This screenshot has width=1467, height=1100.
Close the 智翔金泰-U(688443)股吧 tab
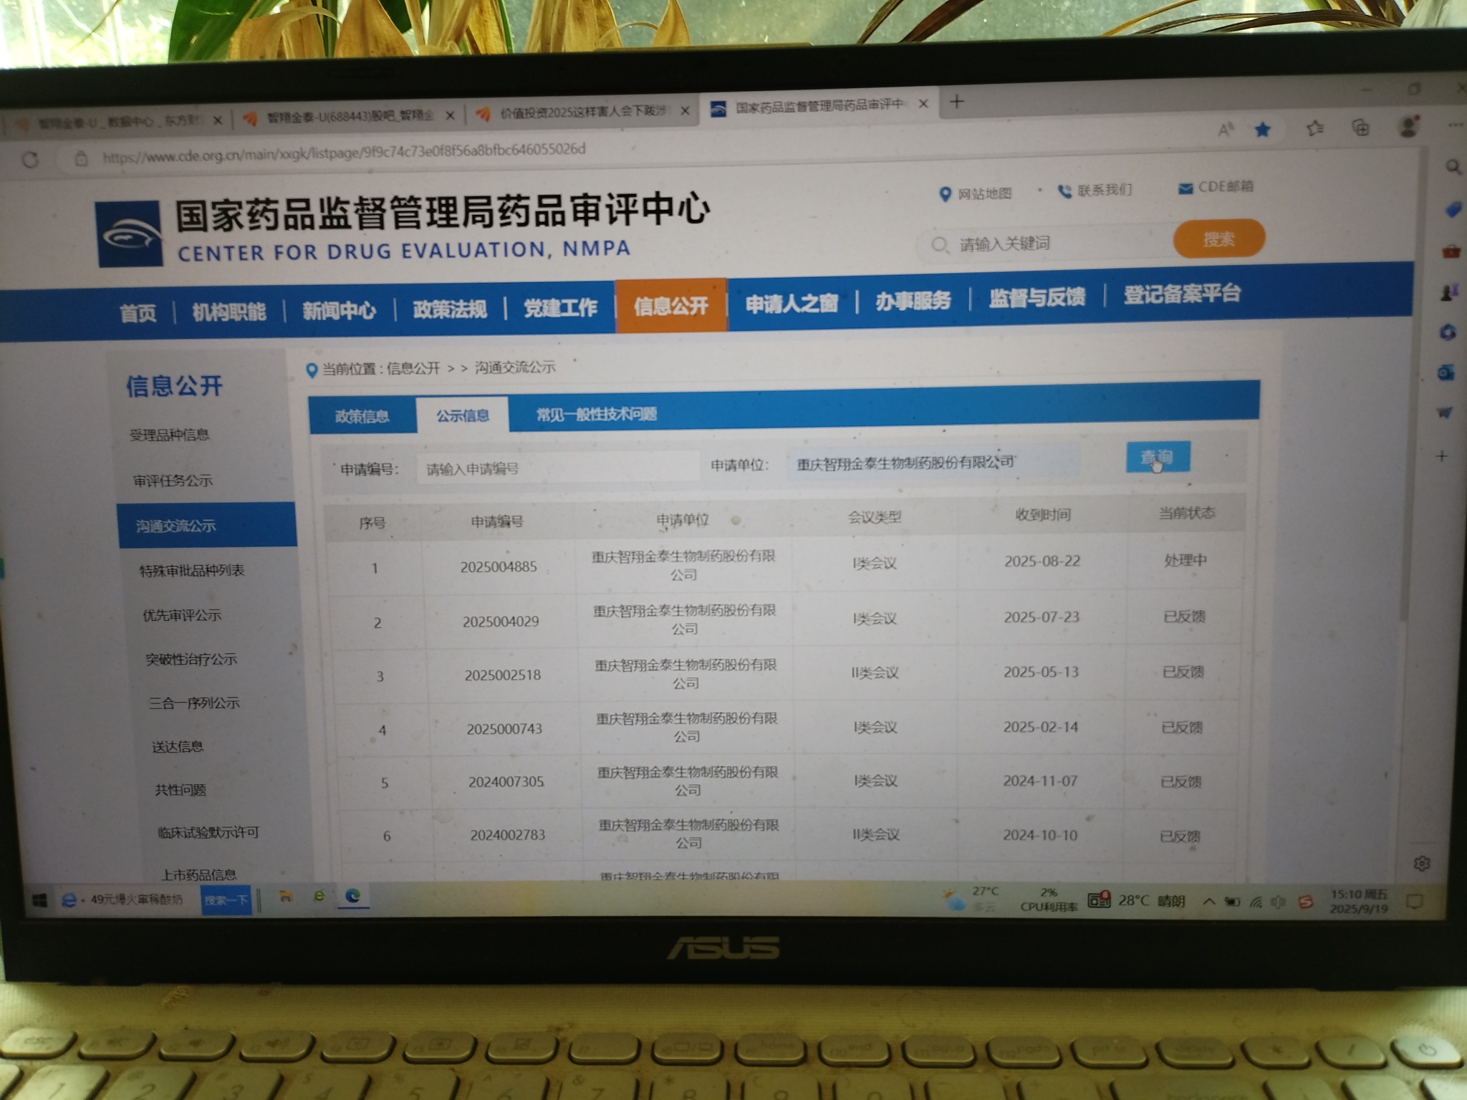click(x=450, y=115)
